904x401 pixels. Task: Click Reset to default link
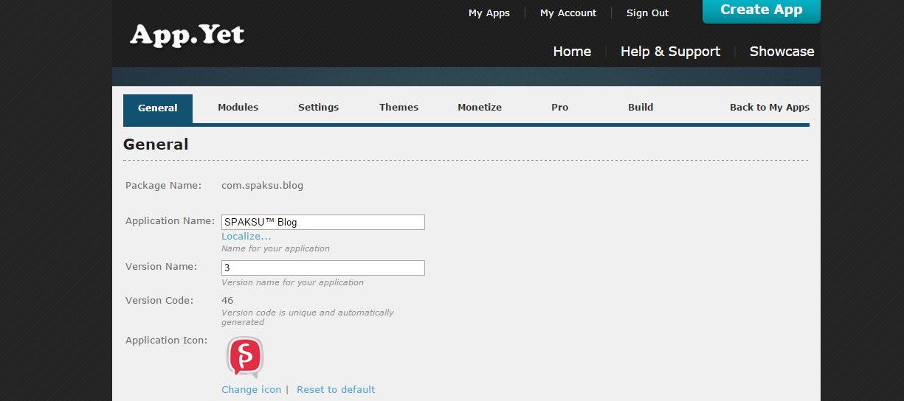[x=336, y=389]
